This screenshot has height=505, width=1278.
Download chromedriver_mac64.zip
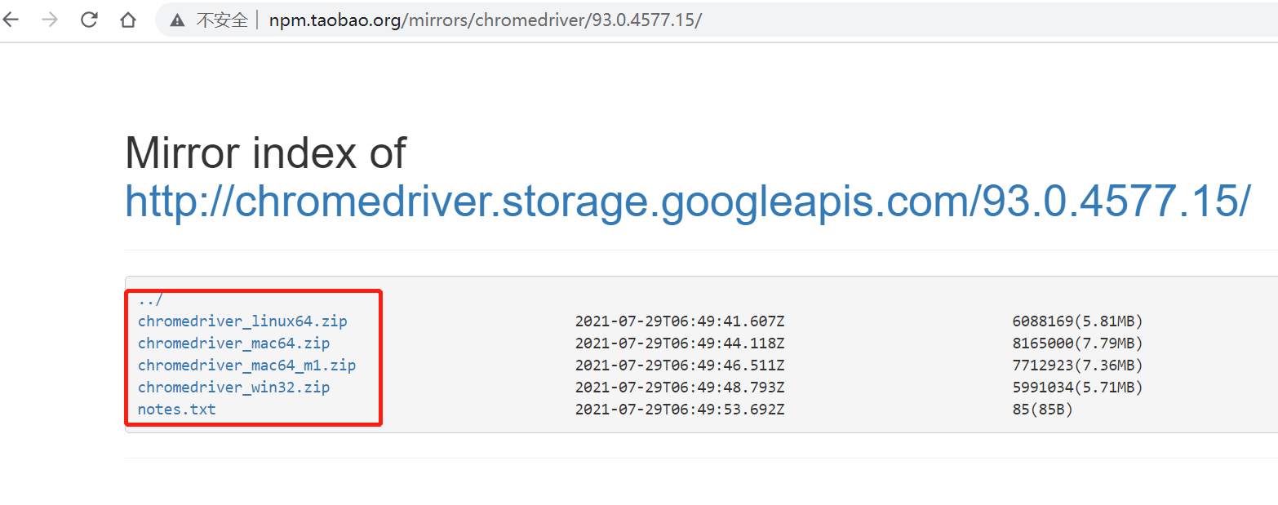pyautogui.click(x=233, y=343)
